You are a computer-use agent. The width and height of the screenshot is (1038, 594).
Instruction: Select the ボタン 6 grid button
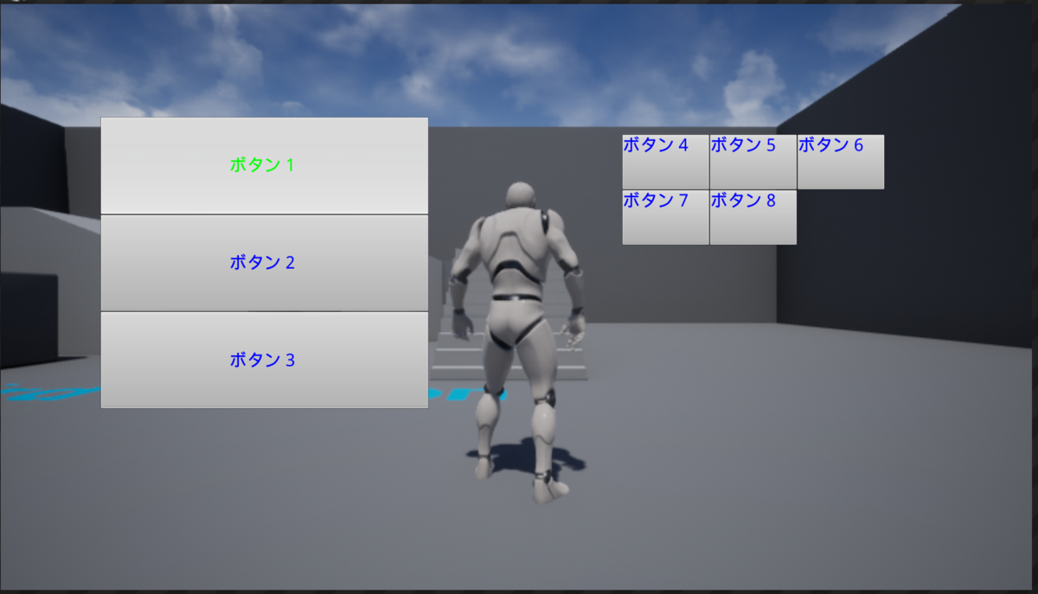pyautogui.click(x=841, y=162)
